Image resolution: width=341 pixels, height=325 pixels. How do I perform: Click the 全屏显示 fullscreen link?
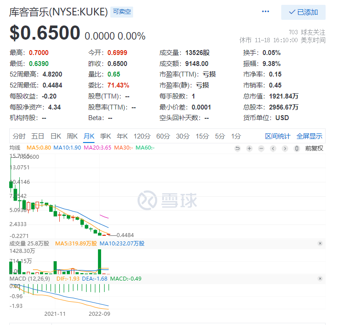[x=309, y=136]
